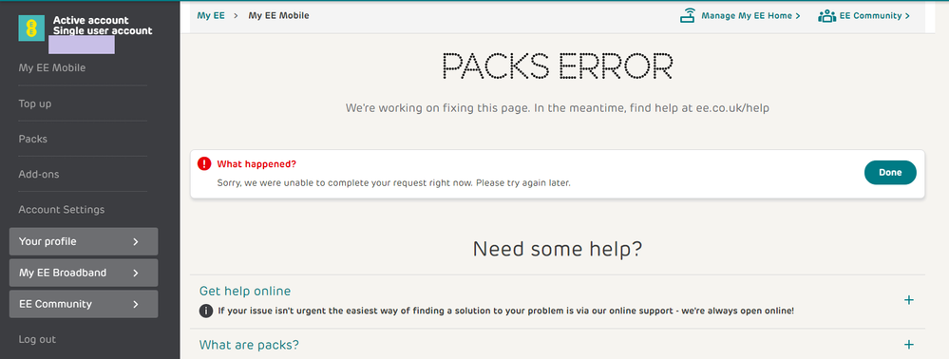
Task: Click the My EE Mobile breadcrumb
Action: tap(278, 16)
